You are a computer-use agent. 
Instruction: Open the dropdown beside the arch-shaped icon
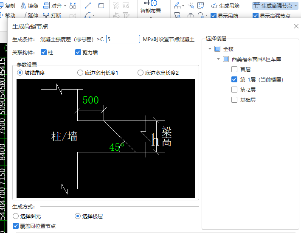pyautogui.click(x=206, y=16)
